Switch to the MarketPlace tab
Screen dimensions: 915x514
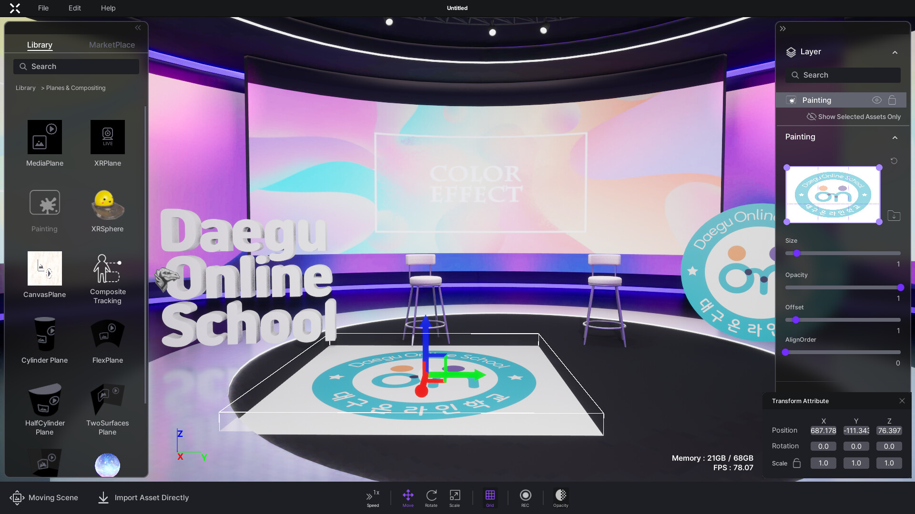pyautogui.click(x=112, y=44)
